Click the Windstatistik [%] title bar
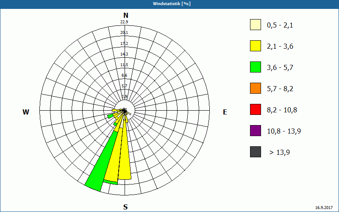This screenshot has width=339, height=212. coord(169,4)
